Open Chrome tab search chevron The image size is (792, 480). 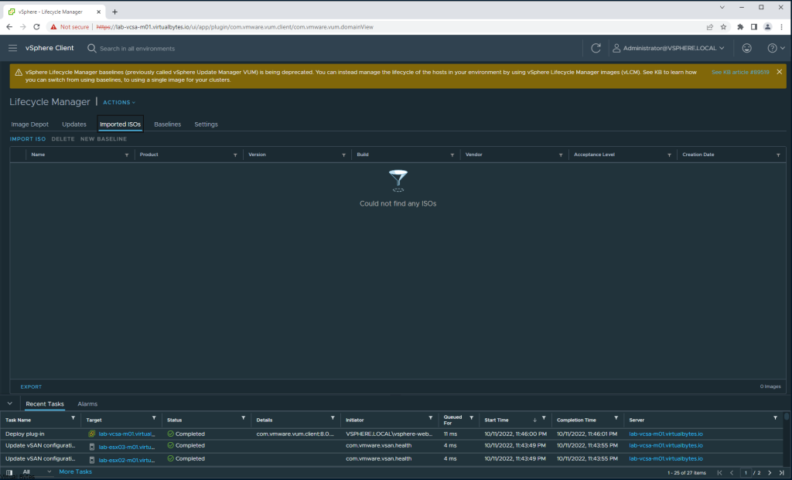pyautogui.click(x=722, y=8)
